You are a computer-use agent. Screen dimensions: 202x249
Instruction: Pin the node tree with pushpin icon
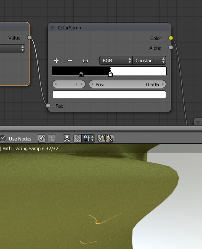pyautogui.click(x=41, y=138)
